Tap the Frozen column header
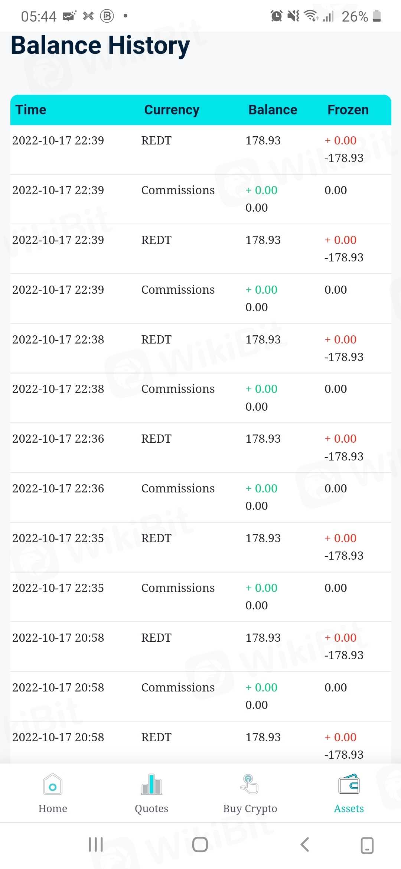Viewport: 401px width, 869px height. click(348, 110)
